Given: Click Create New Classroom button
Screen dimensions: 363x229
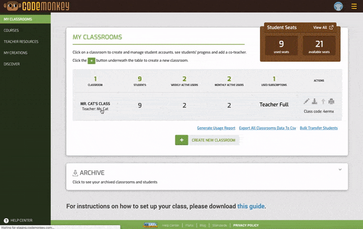Looking at the screenshot, I should pyautogui.click(x=207, y=140).
